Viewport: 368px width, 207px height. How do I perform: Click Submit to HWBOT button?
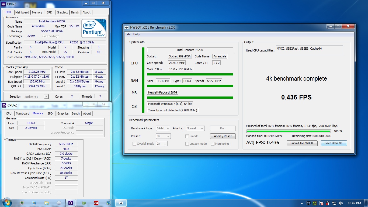[302, 143]
